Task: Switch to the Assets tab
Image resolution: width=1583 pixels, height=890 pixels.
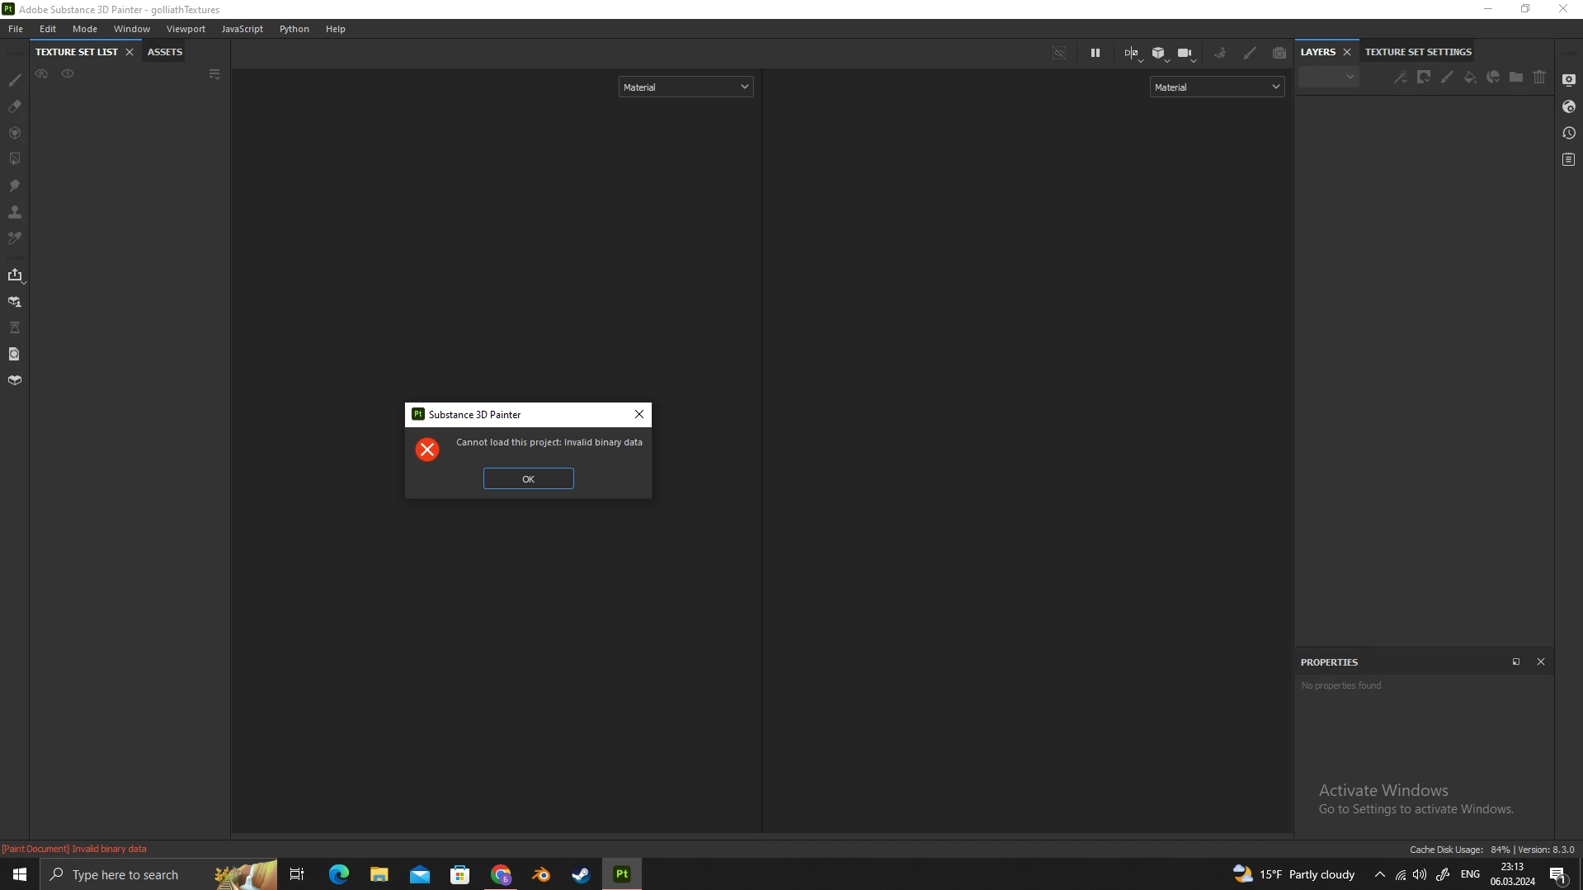Action: [165, 52]
